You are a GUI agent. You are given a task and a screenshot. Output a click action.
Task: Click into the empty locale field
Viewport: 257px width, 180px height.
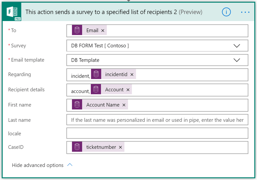click(x=157, y=133)
